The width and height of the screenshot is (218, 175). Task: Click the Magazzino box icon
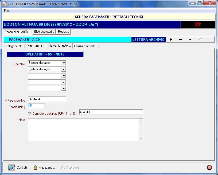click(36, 167)
